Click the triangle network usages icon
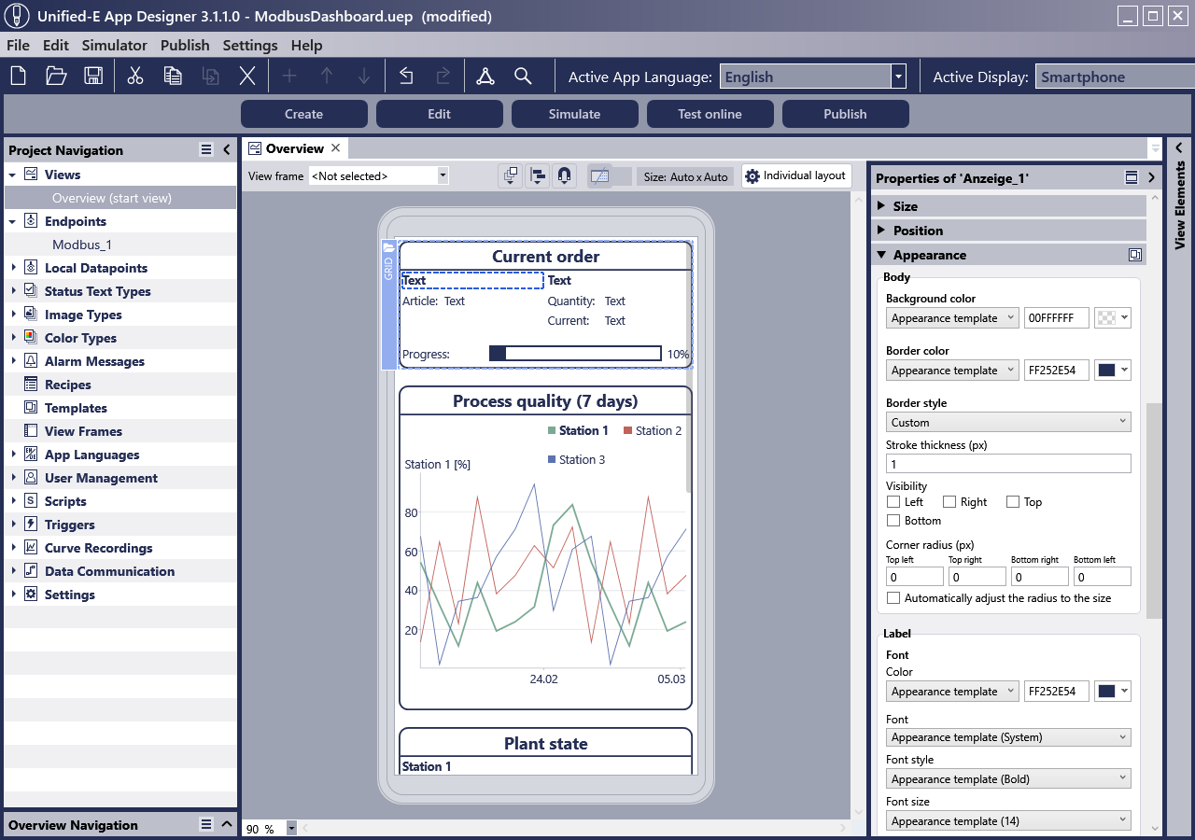This screenshot has height=840, width=1195. (485, 77)
